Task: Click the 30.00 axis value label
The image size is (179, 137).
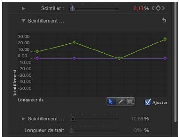Action: [x=24, y=37]
